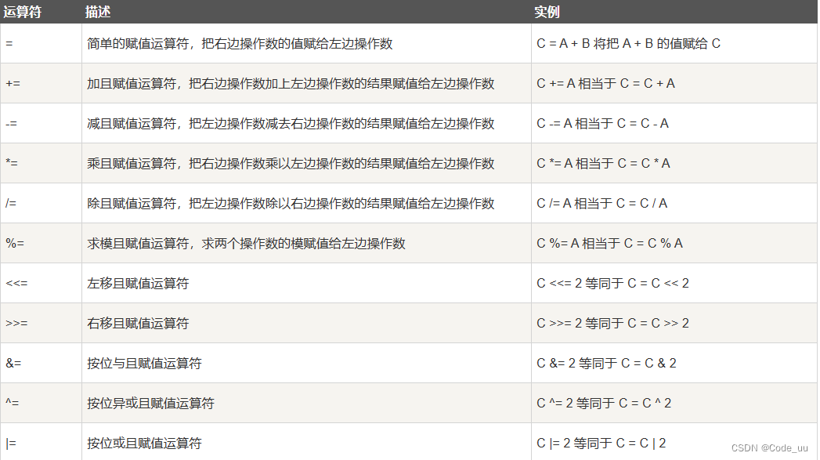Click description 左移且赋值运算符
This screenshot has width=820, height=460.
[138, 283]
